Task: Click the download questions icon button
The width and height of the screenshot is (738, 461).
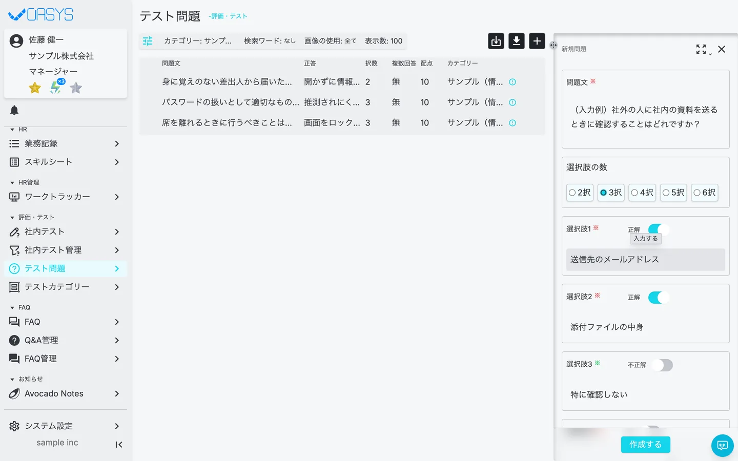Action: (x=517, y=41)
